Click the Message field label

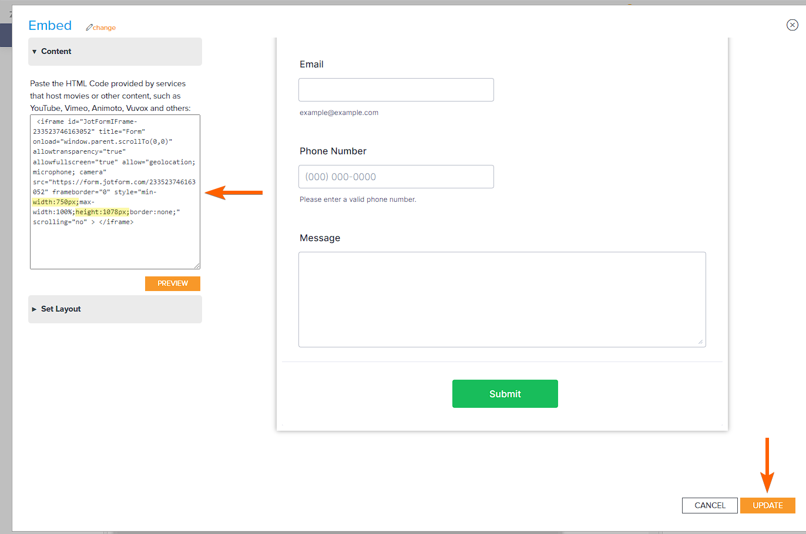tap(320, 238)
